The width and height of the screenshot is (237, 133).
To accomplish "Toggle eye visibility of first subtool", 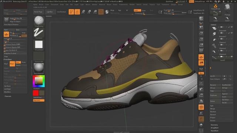I will [x=232, y=27].
